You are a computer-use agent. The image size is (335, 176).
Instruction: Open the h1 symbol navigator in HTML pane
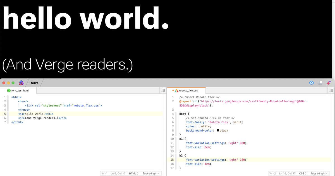point(104,173)
